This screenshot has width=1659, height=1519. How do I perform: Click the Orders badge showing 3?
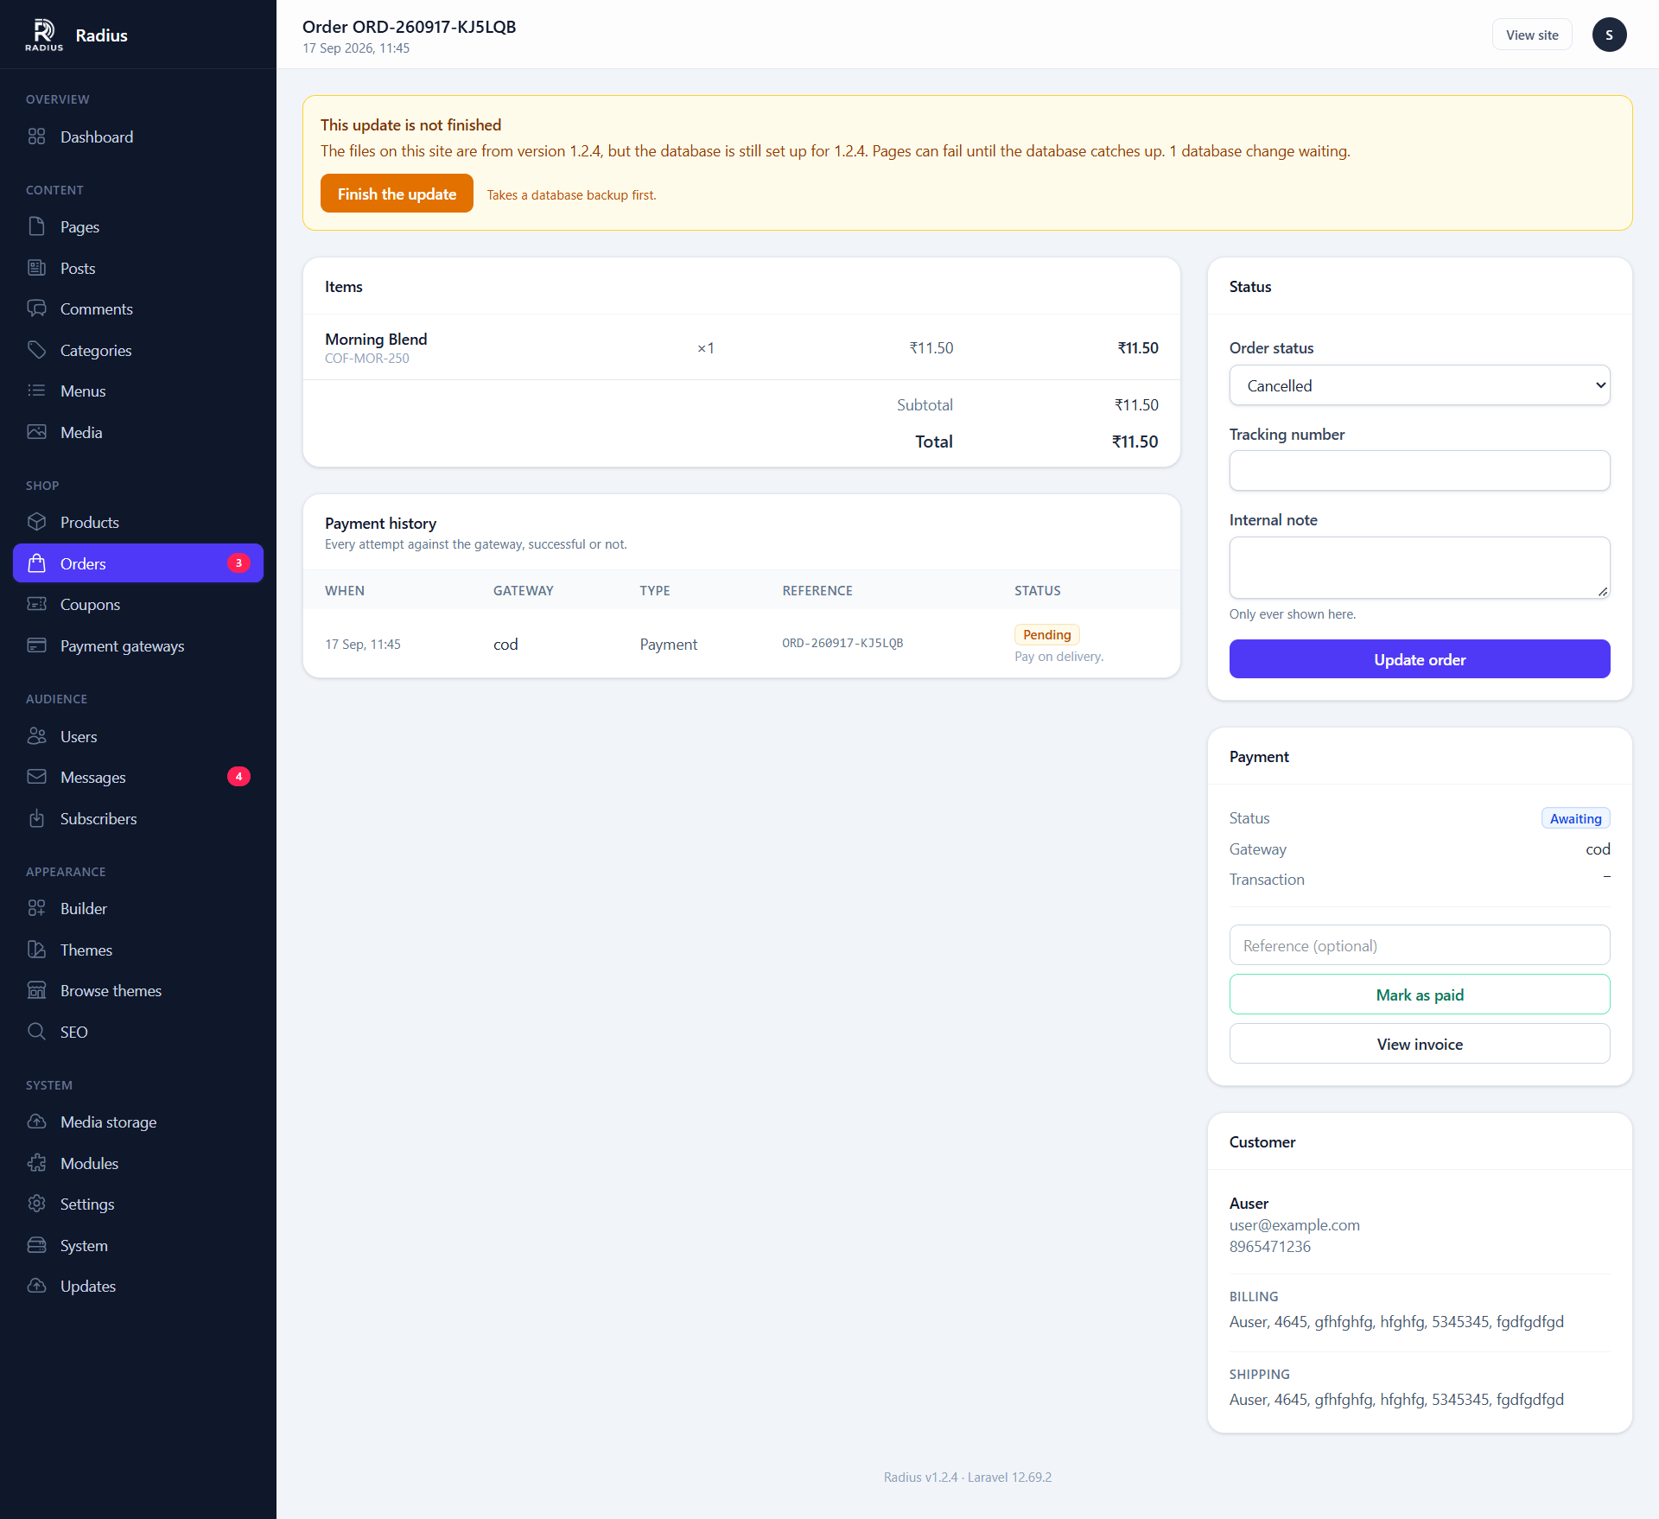238,562
